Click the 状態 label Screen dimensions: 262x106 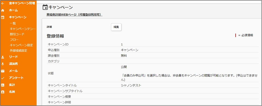point(51,73)
